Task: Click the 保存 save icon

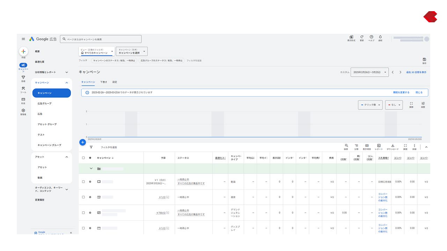Action: (x=424, y=60)
